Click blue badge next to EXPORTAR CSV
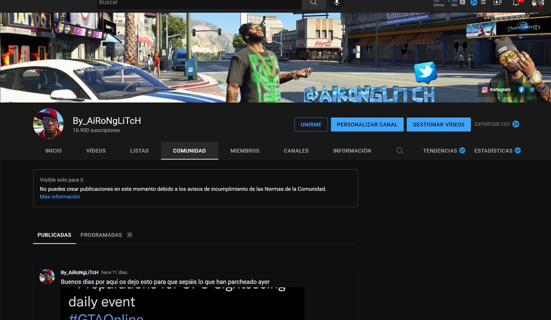Screen dimensions: 551x320 516,124
